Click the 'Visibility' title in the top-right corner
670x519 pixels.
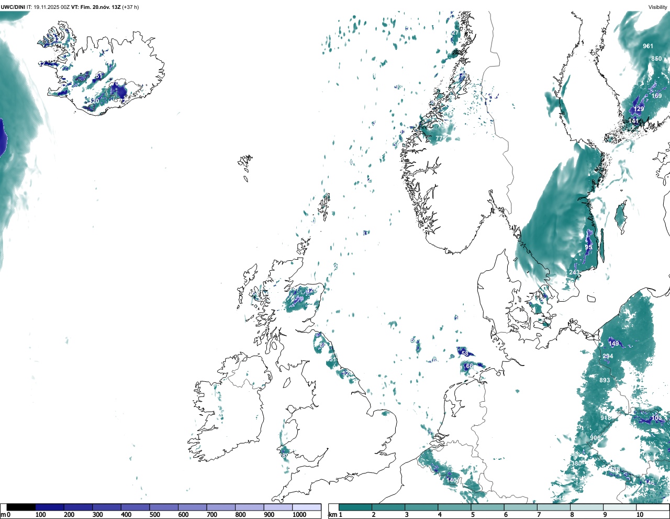(657, 7)
